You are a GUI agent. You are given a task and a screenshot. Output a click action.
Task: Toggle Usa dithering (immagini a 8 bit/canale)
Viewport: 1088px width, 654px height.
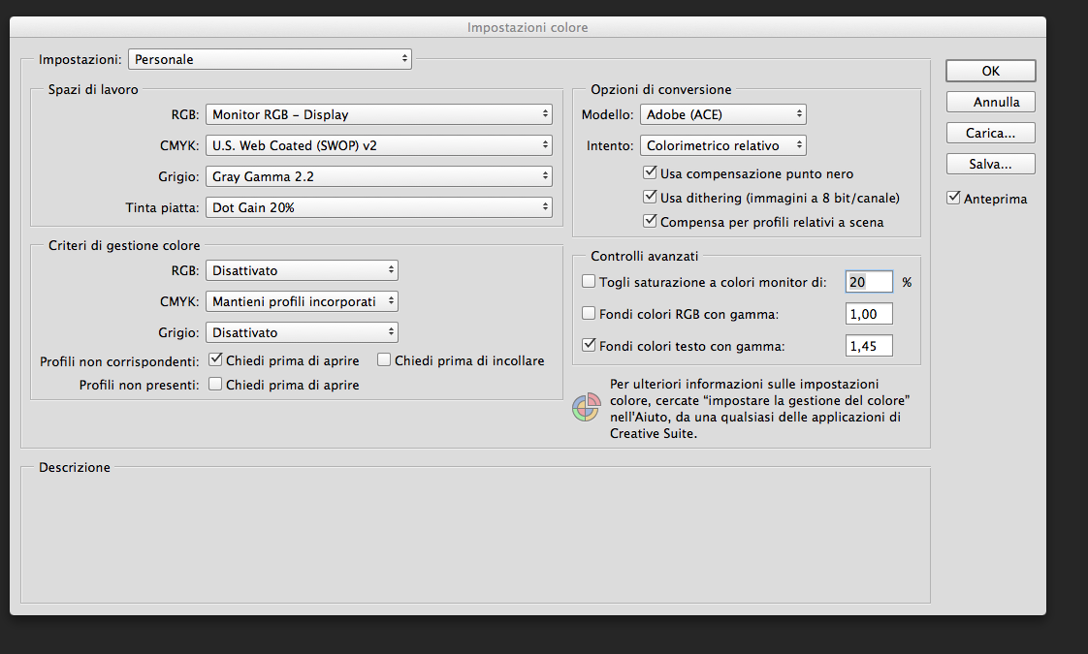650,197
